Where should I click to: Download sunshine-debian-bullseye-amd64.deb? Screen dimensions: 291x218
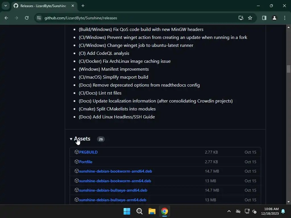(113, 190)
